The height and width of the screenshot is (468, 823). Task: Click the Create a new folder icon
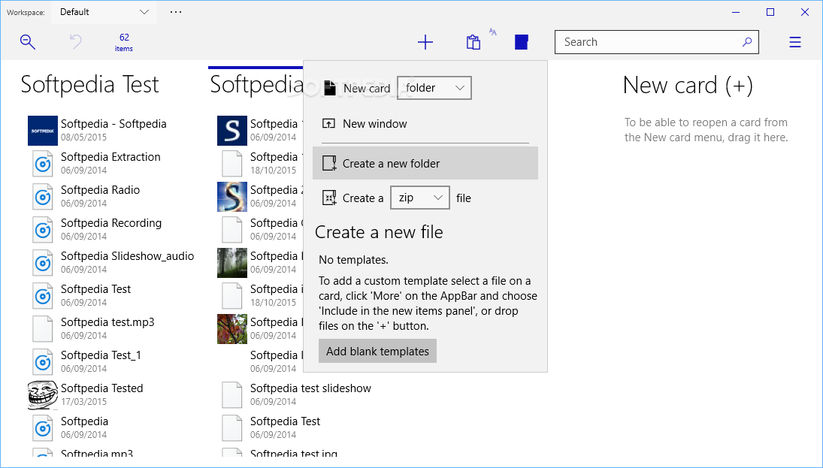pos(329,163)
